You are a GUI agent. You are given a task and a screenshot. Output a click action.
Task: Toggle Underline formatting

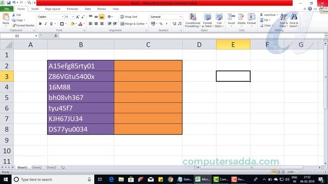click(x=51, y=24)
